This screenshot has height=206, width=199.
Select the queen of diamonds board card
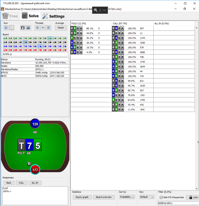15,46
